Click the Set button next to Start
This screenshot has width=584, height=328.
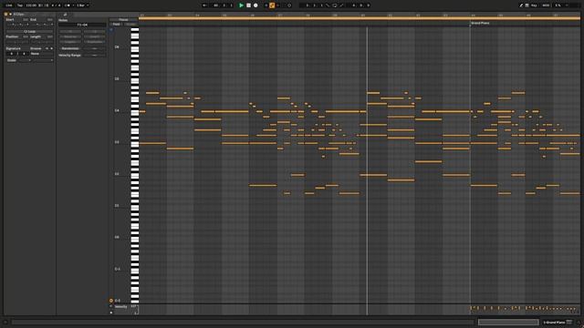tap(26, 19)
